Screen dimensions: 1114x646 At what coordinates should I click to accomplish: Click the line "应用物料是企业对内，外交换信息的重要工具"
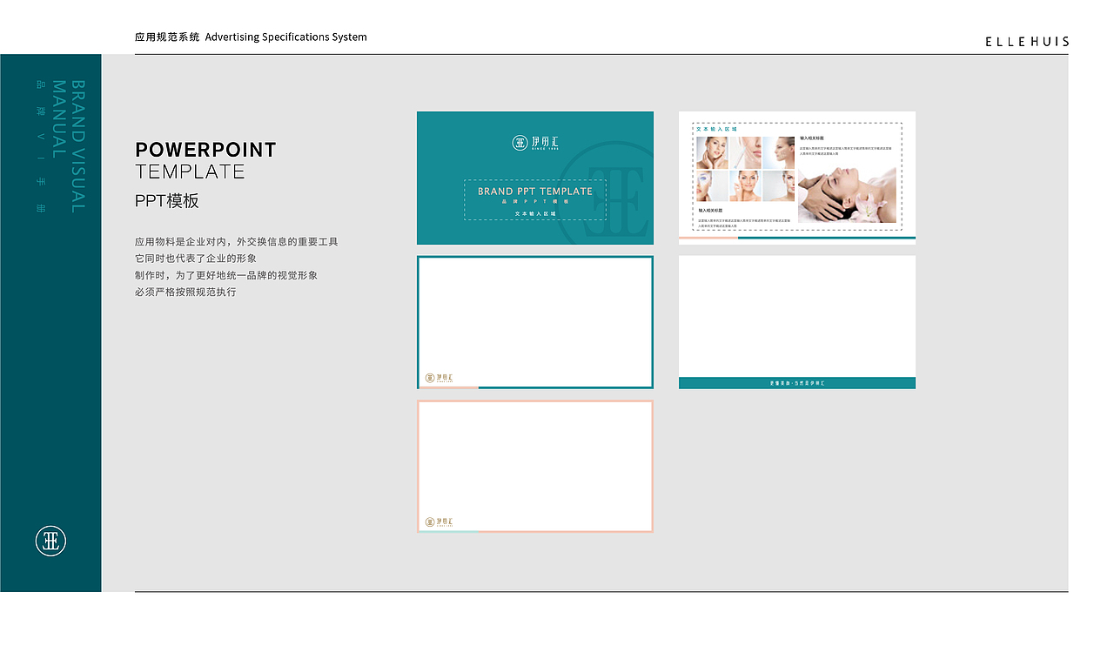click(x=237, y=241)
